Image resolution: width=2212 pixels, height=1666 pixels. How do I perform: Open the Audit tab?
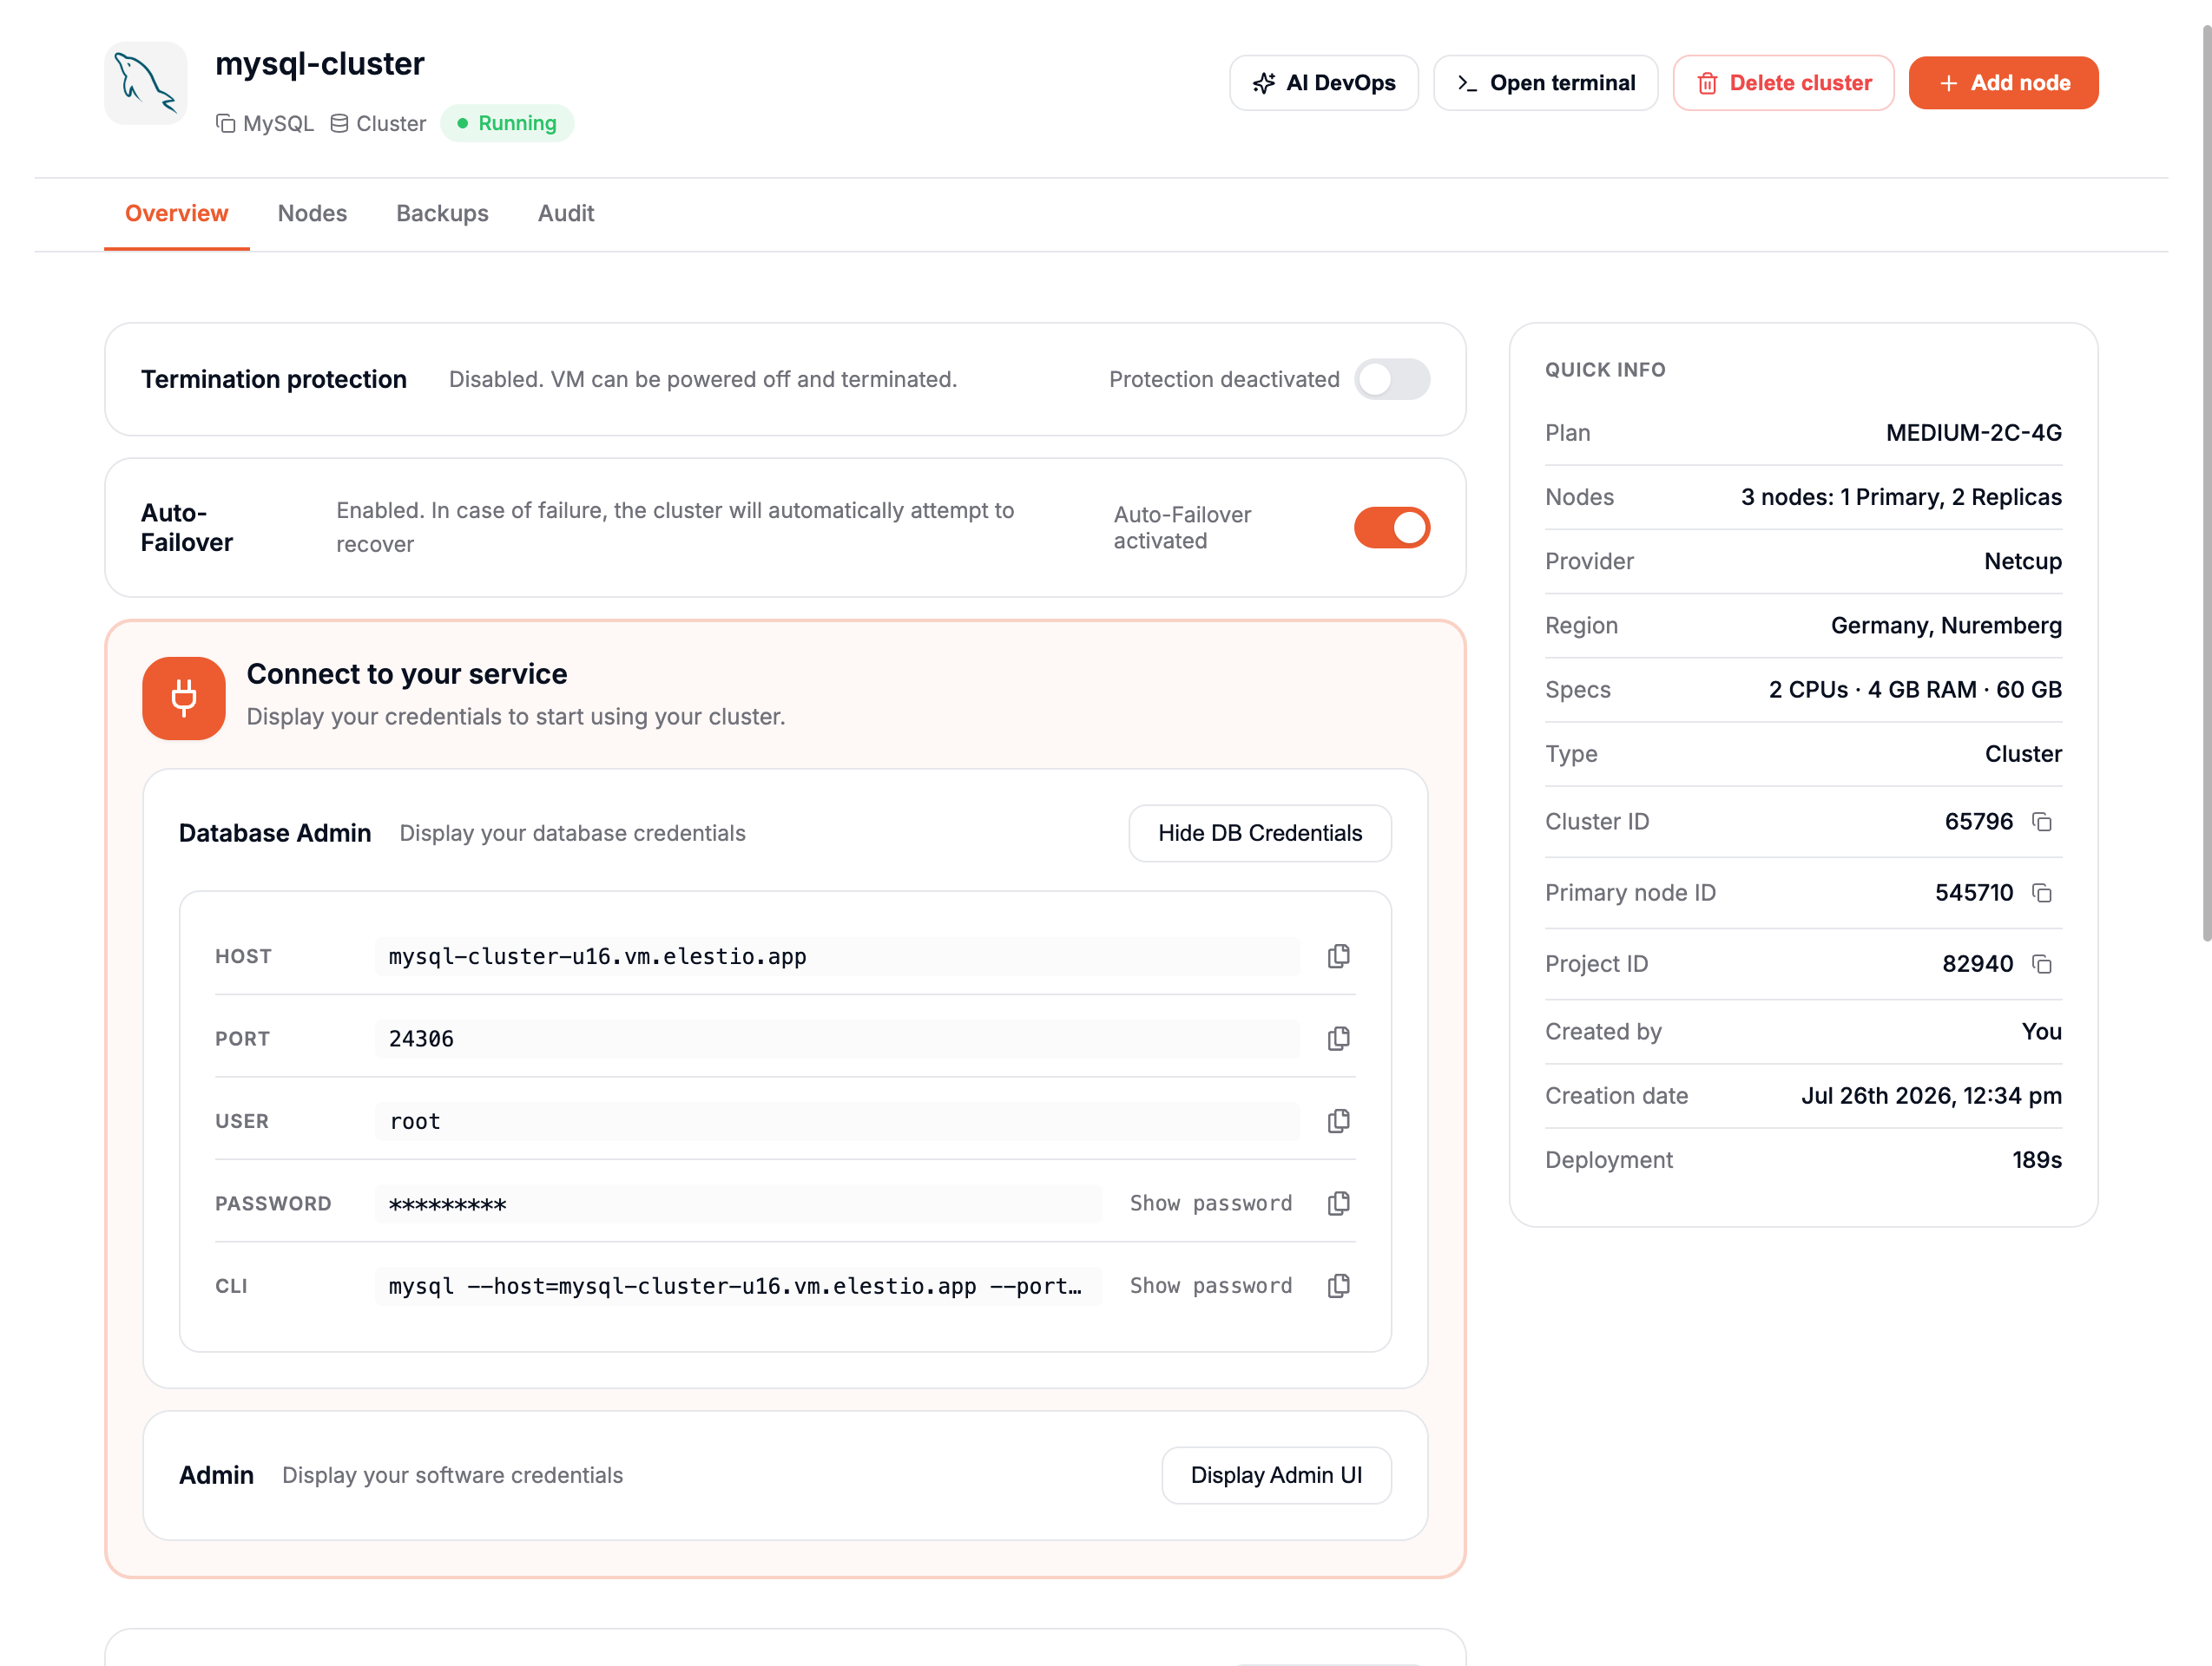click(x=566, y=213)
